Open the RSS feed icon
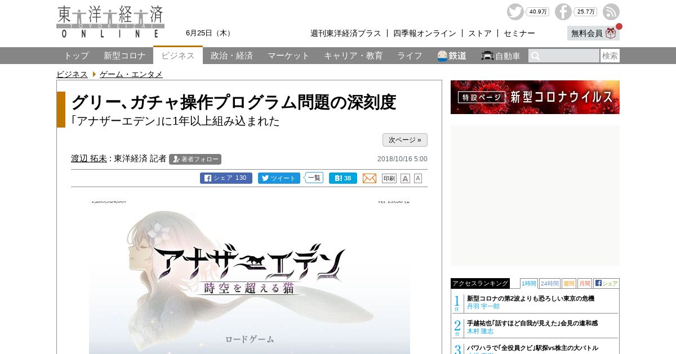The height and width of the screenshot is (354, 676). click(611, 12)
